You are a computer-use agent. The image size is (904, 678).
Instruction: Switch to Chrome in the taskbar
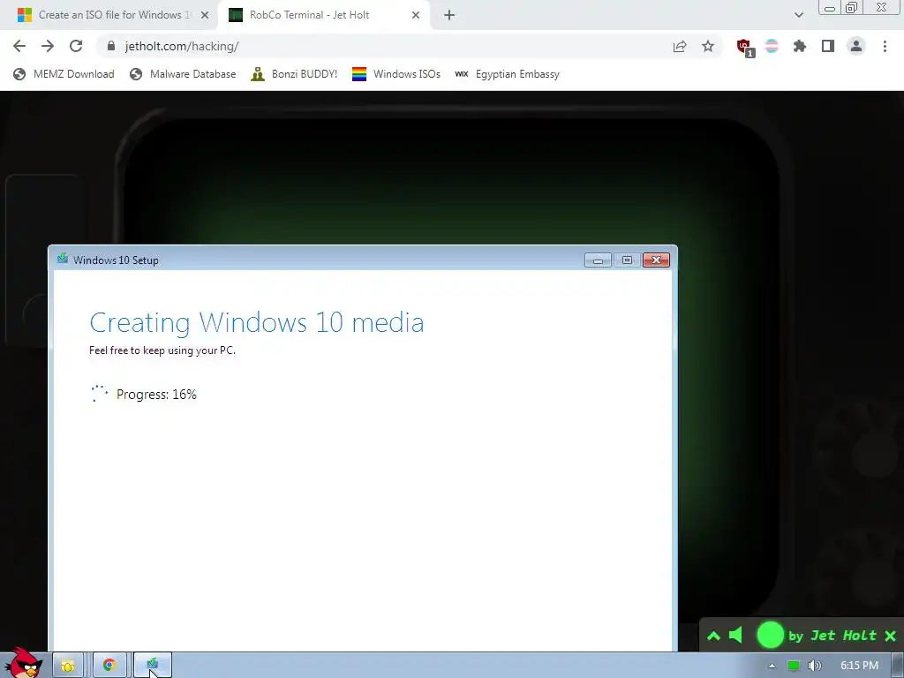pyautogui.click(x=109, y=666)
